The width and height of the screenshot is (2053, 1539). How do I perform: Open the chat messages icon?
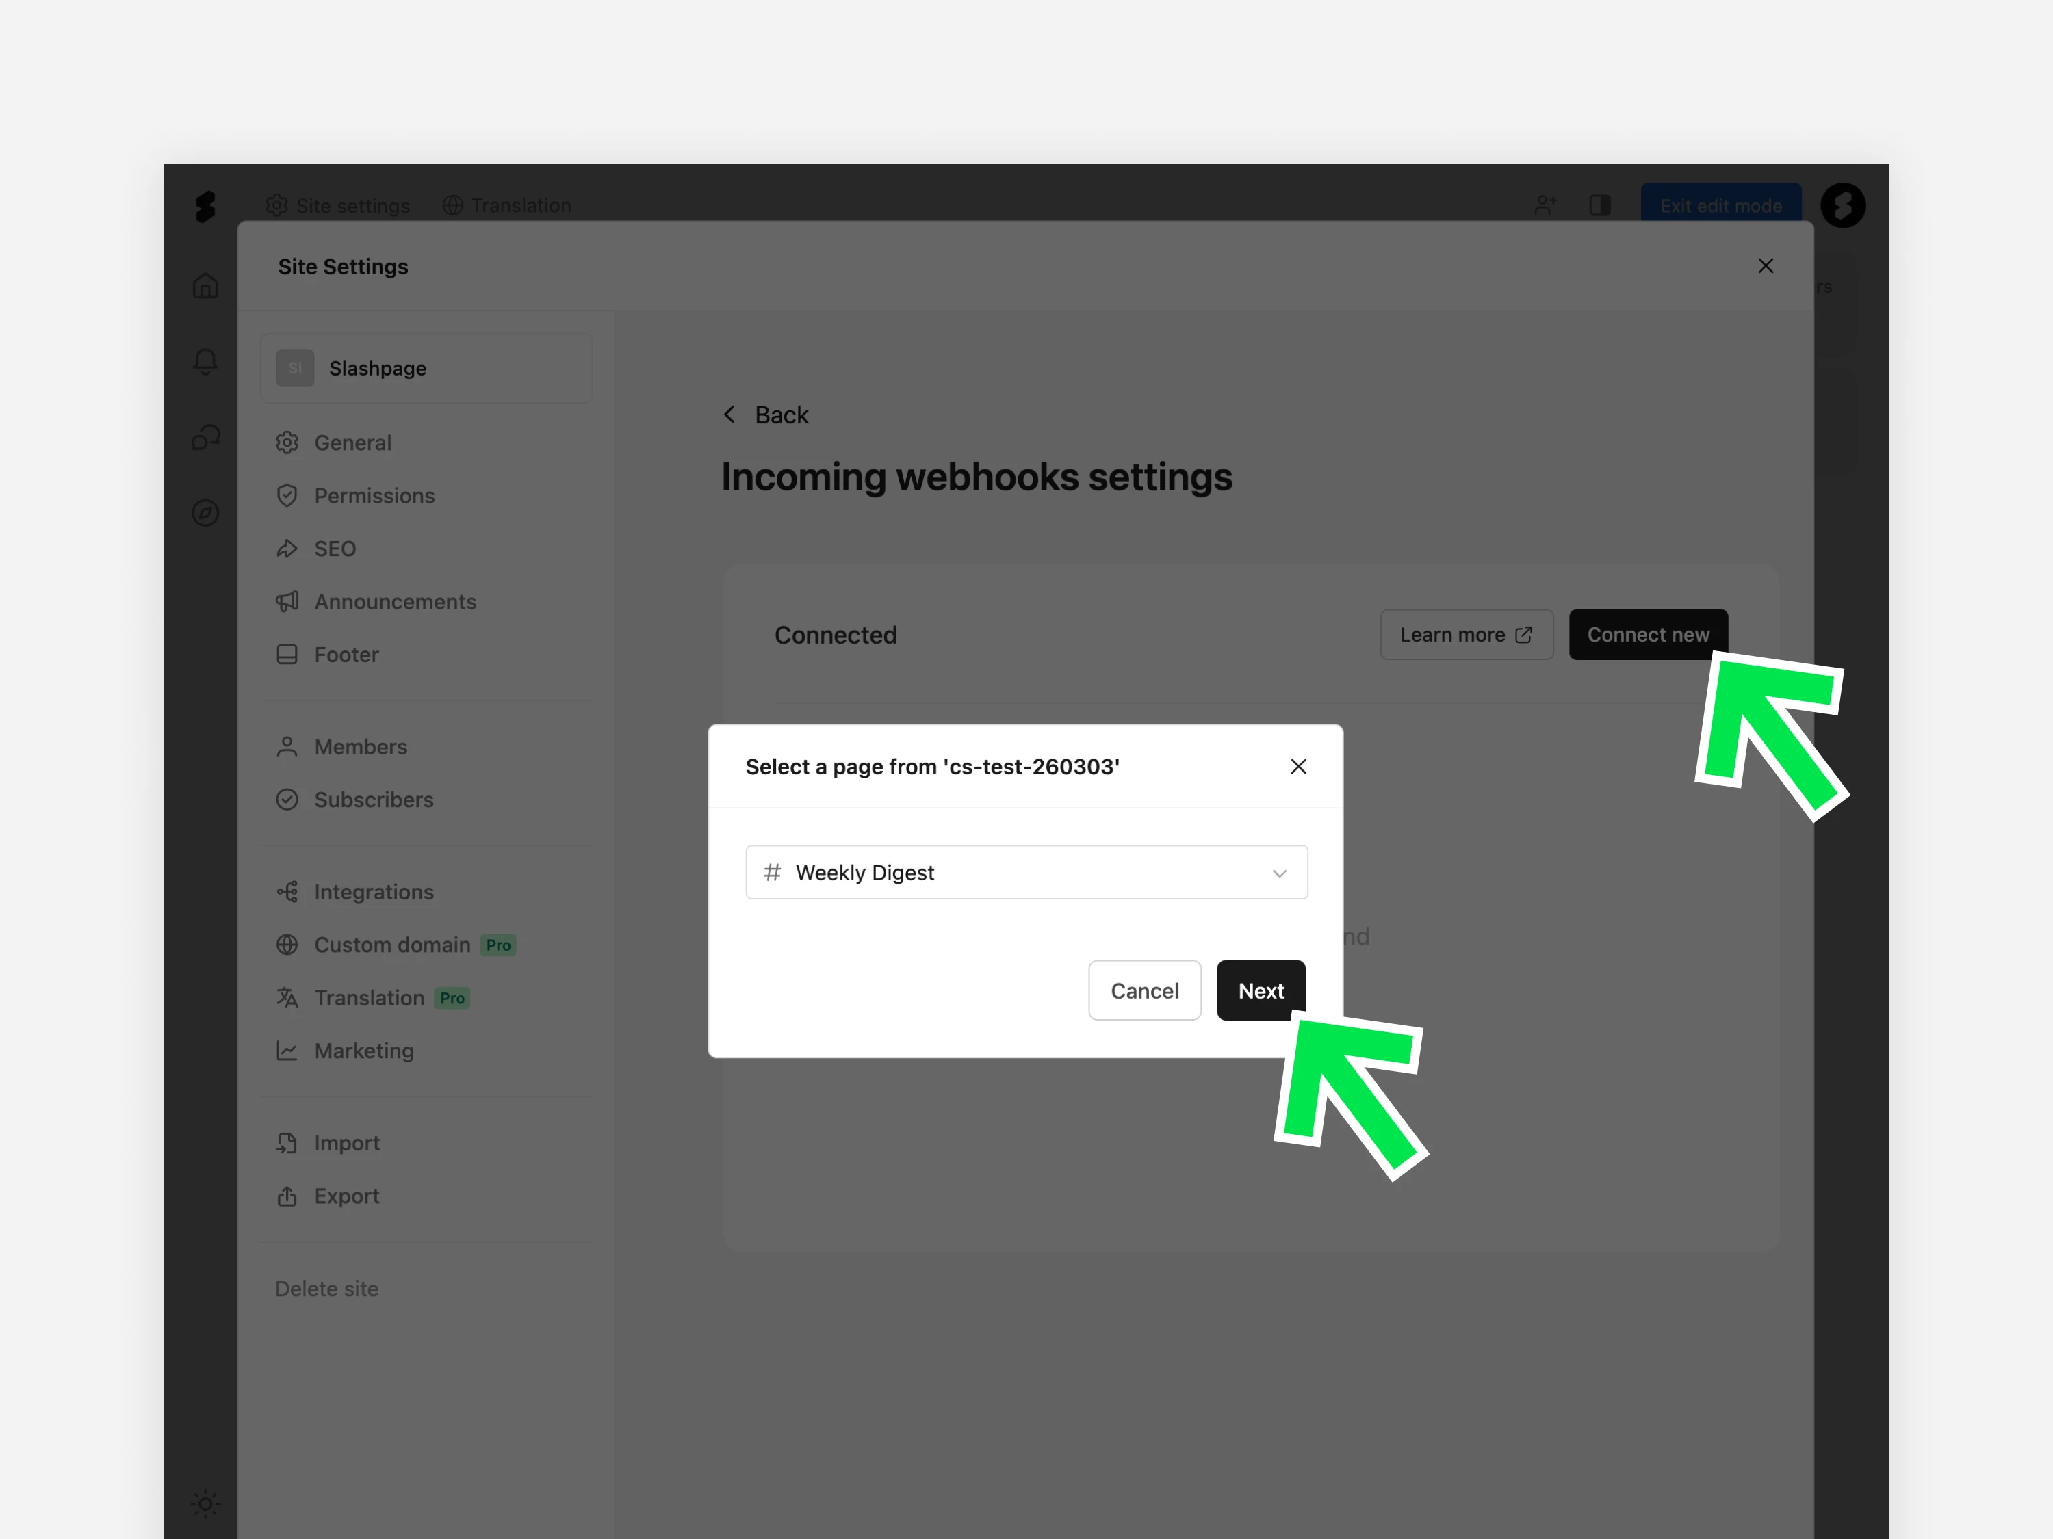click(205, 437)
